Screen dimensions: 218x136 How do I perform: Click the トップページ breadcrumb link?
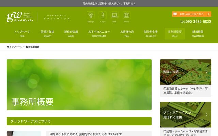pyautogui.click(x=16, y=47)
